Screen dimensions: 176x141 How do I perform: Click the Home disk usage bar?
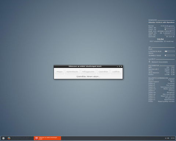coord(170,55)
